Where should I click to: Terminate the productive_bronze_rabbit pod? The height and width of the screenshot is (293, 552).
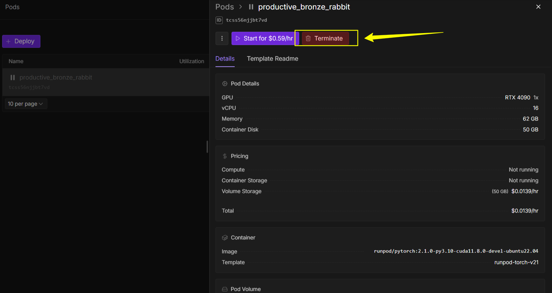click(325, 38)
